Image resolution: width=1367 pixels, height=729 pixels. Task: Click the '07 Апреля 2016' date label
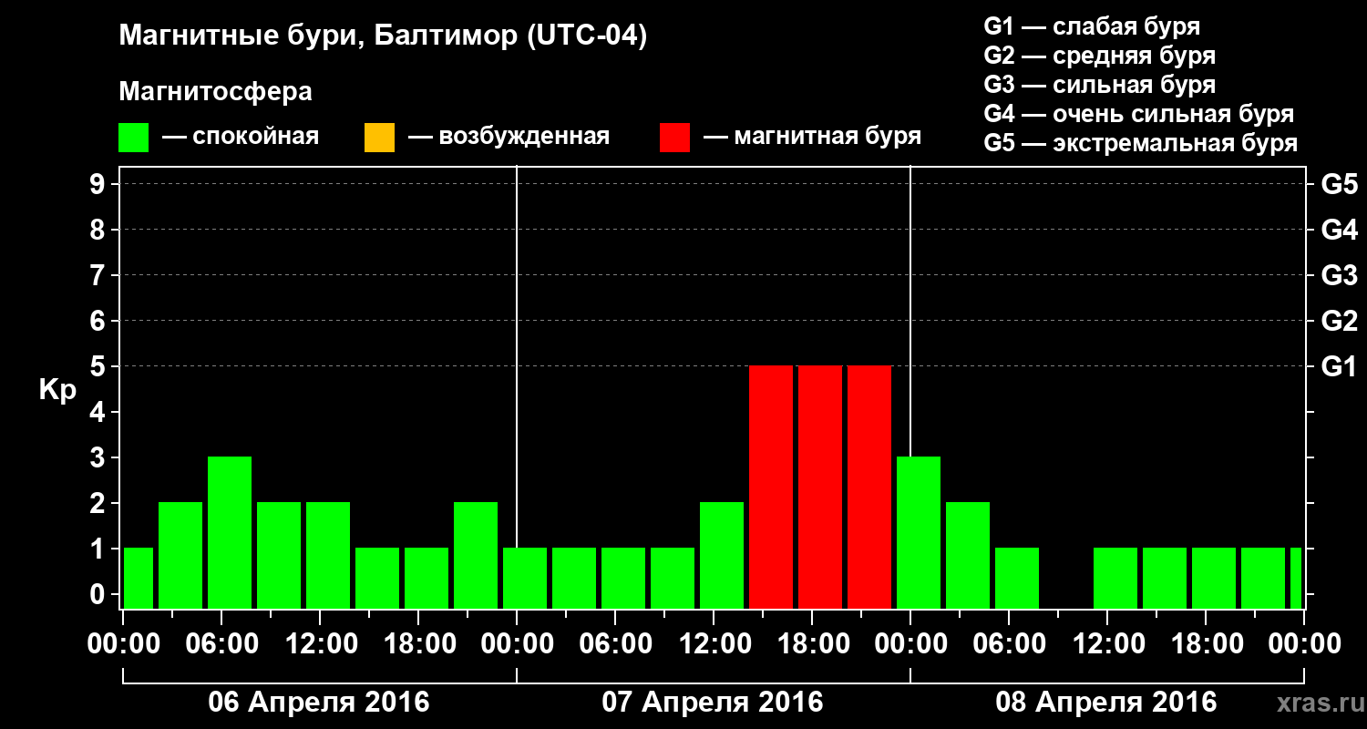[713, 702]
